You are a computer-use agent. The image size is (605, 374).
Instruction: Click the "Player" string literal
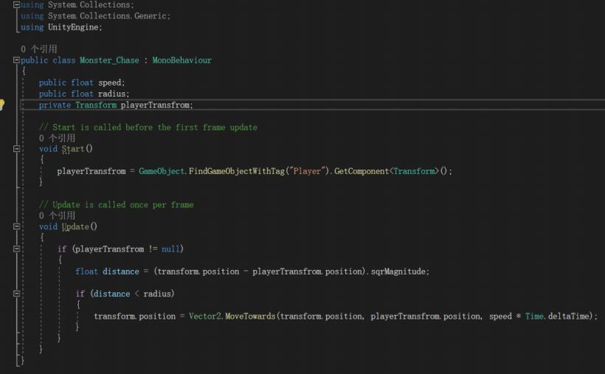[x=307, y=171]
